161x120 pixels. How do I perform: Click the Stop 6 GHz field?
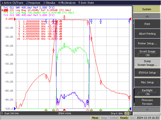[117, 113]
